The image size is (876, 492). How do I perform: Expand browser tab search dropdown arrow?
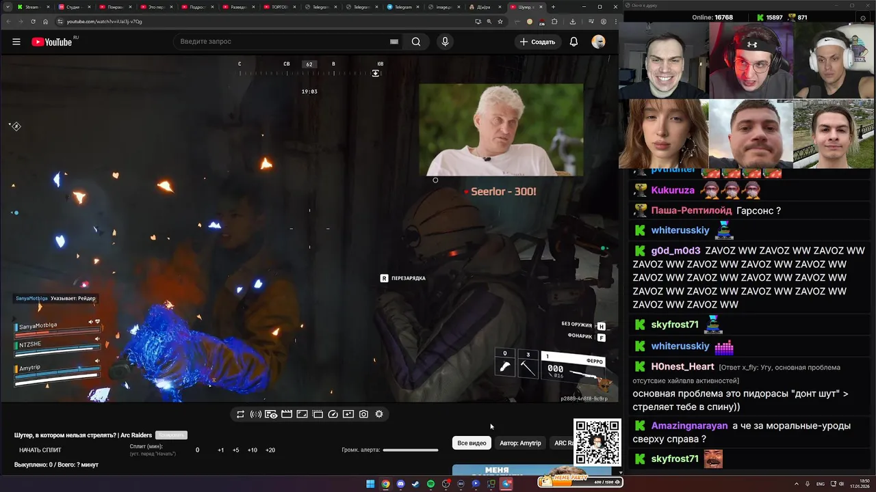point(8,7)
